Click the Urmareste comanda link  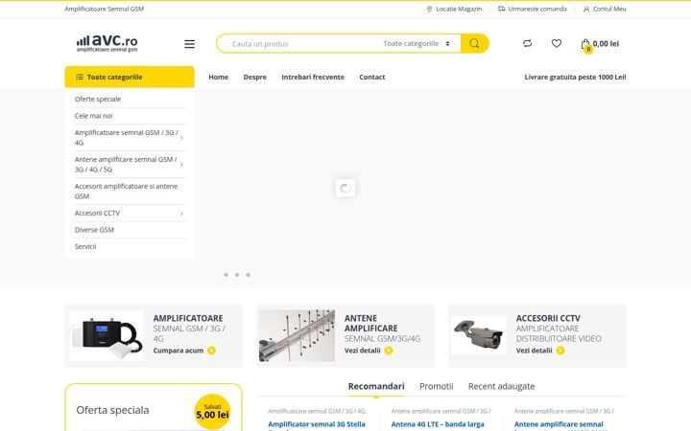pyautogui.click(x=533, y=9)
